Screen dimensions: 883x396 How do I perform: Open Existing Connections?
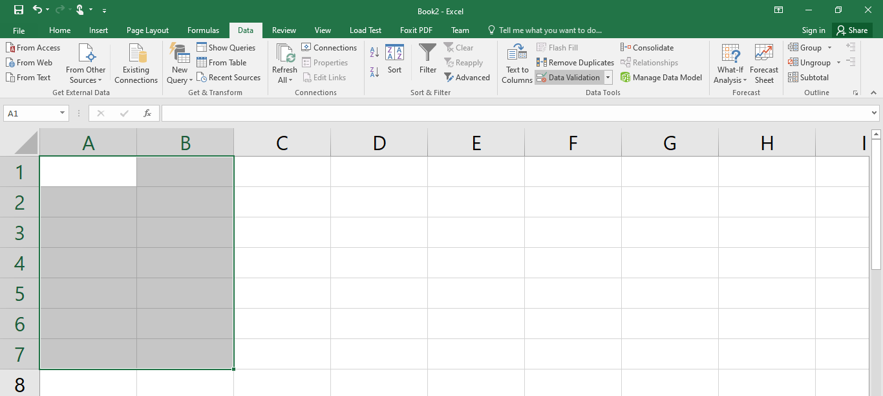[x=136, y=63]
